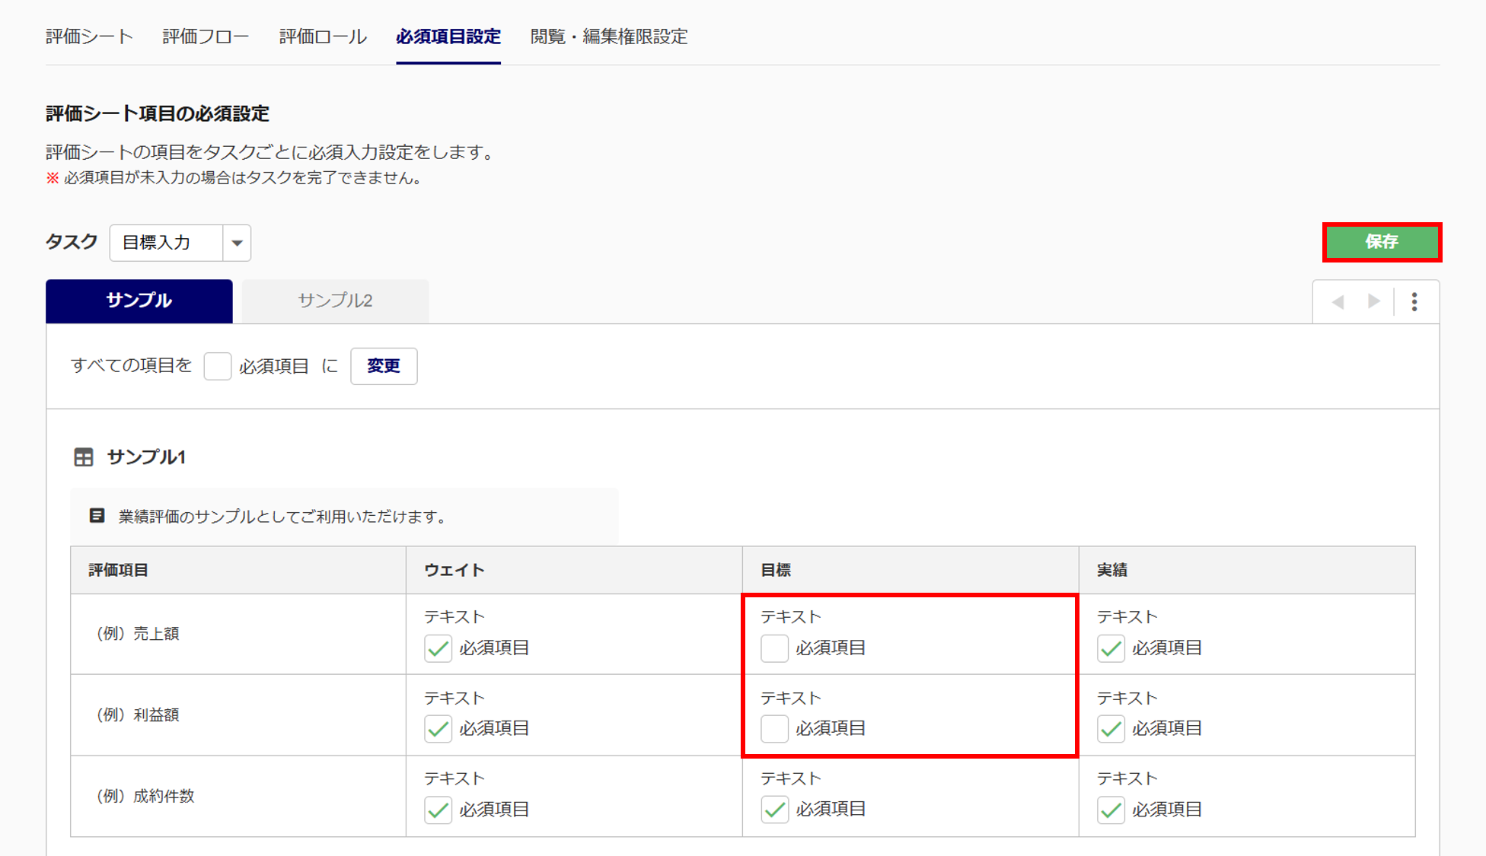The image size is (1486, 856).
Task: Switch to the サンプル2 sheet tab
Action: 335,301
